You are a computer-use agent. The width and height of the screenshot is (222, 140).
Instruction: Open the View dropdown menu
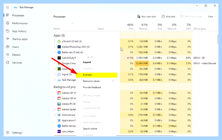[x=212, y=16]
